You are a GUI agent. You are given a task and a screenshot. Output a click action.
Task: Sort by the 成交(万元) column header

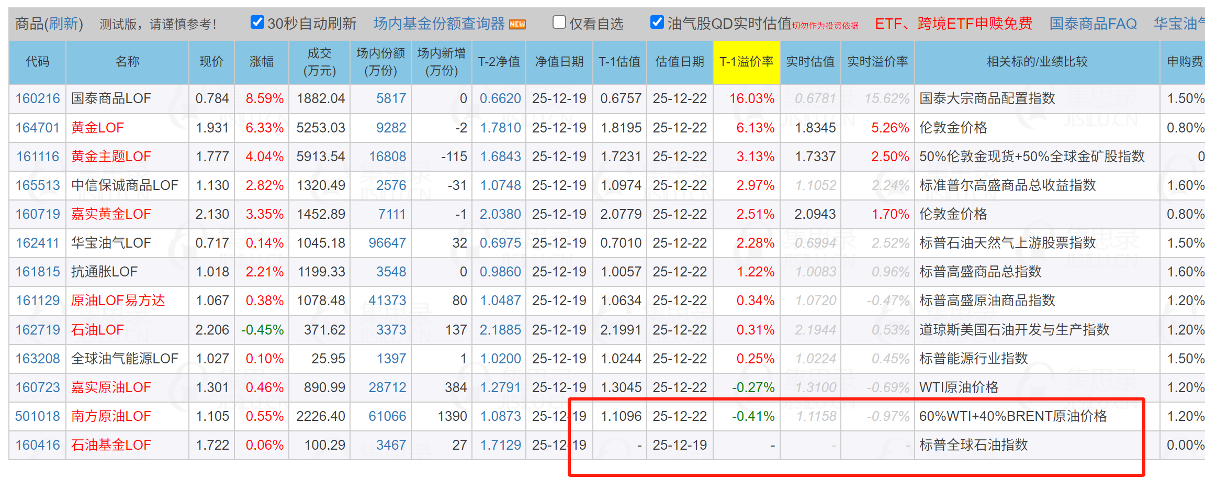click(319, 62)
